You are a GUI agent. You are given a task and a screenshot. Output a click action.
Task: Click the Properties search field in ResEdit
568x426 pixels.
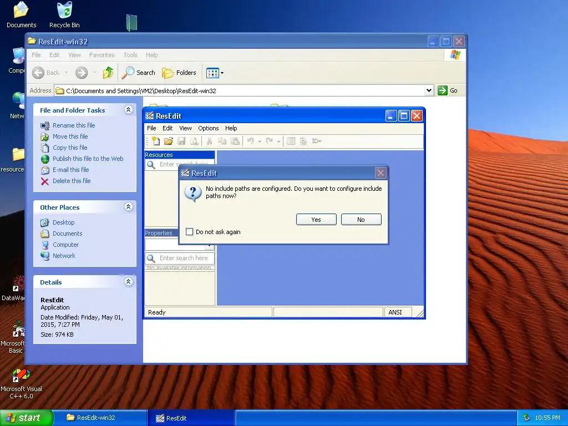(x=180, y=258)
